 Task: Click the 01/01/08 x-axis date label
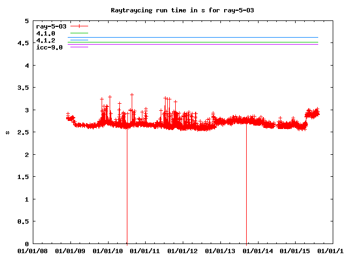33,250
